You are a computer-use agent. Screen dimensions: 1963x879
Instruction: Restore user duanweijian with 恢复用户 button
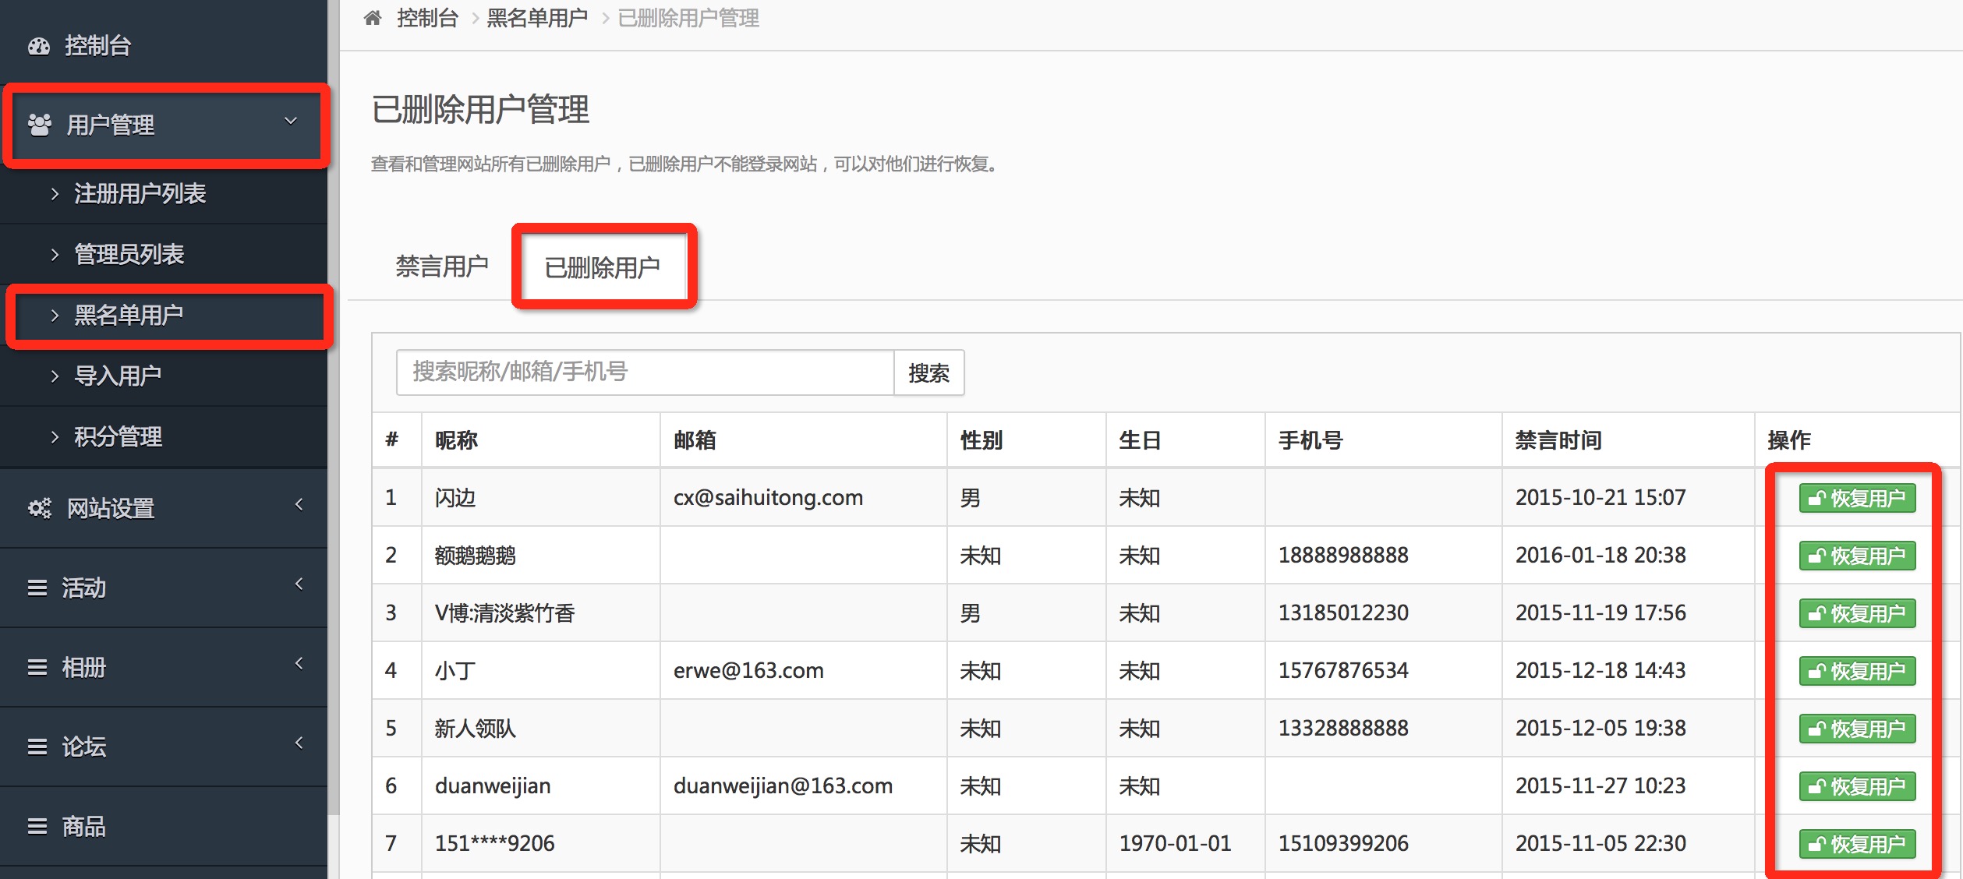(1856, 786)
